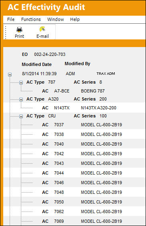Screen dimensions: 146x226
Task: Select aircraft 7050 row
Action: [75, 202]
